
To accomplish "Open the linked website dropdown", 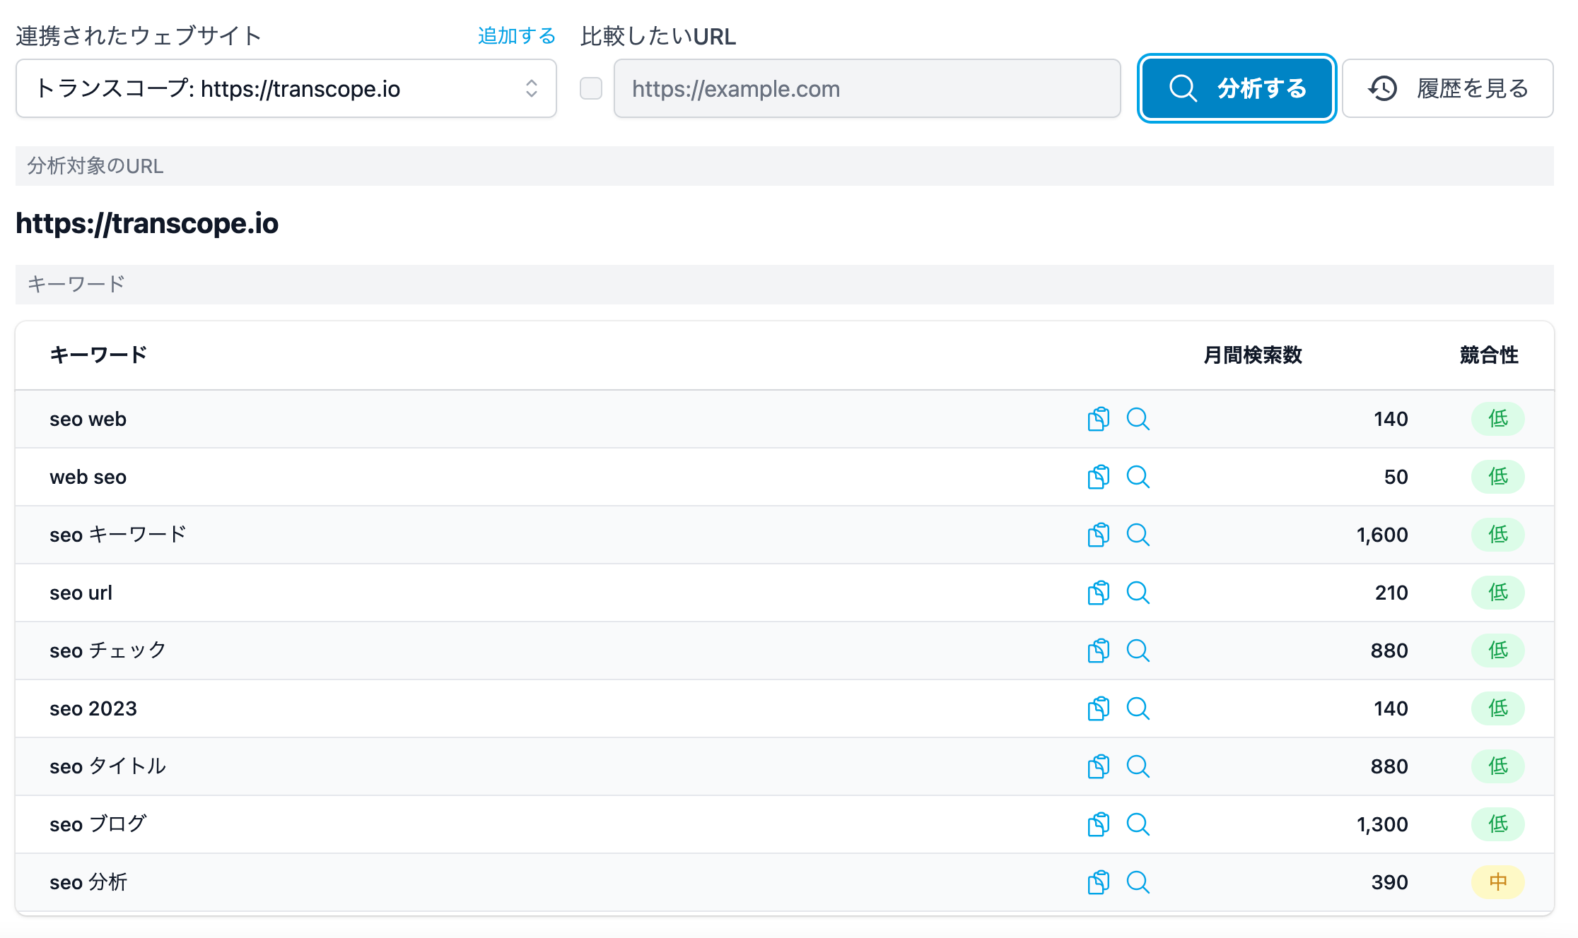I will click(286, 88).
